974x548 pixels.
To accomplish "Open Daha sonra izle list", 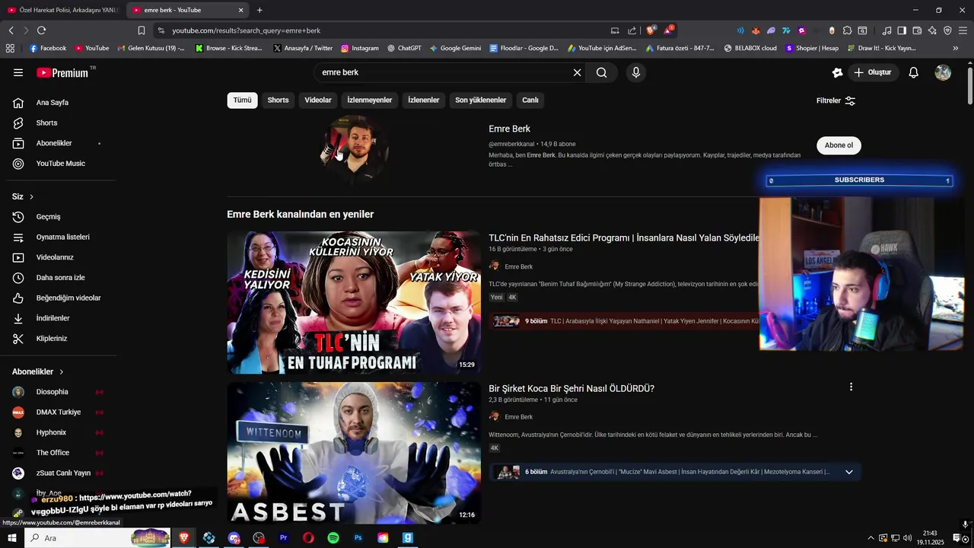I will (x=59, y=278).
